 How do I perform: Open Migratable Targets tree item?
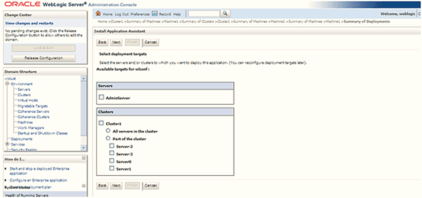click(x=33, y=106)
